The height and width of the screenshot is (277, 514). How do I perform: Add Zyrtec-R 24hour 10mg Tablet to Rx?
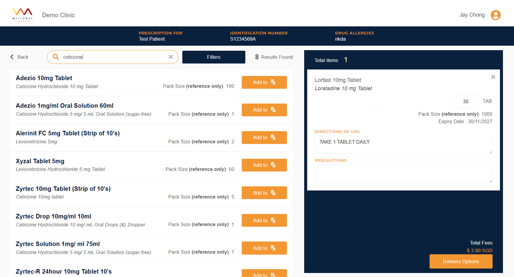tap(264, 273)
